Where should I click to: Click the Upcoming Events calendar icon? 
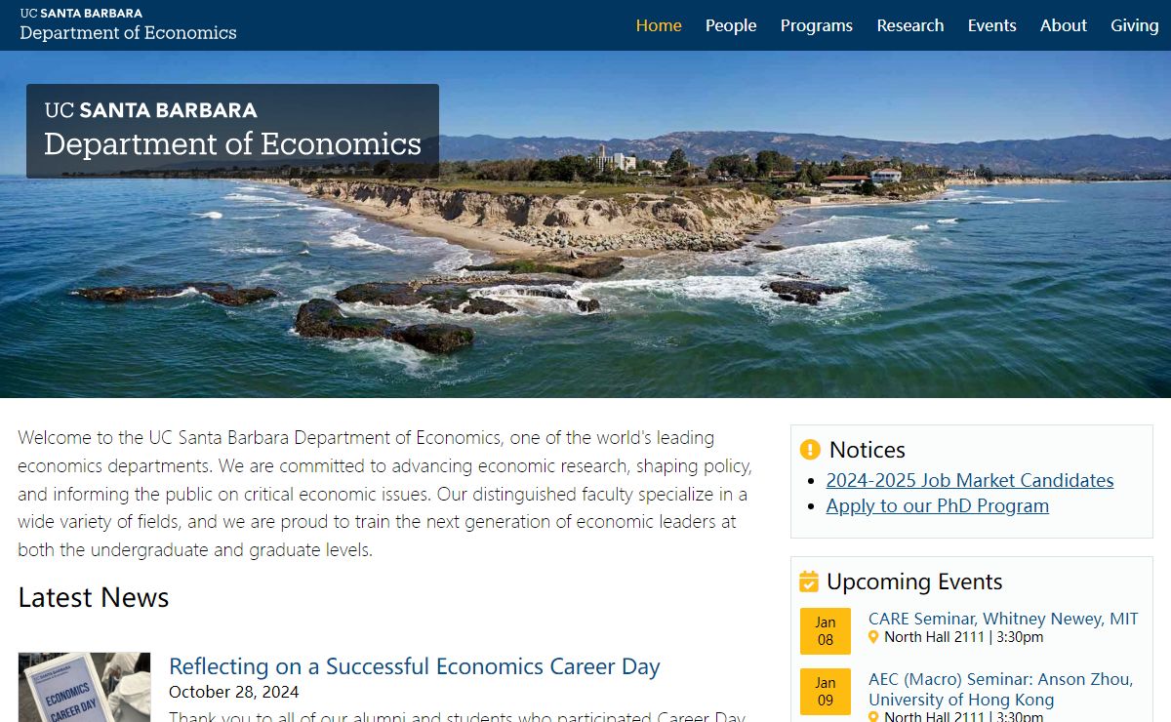809,582
